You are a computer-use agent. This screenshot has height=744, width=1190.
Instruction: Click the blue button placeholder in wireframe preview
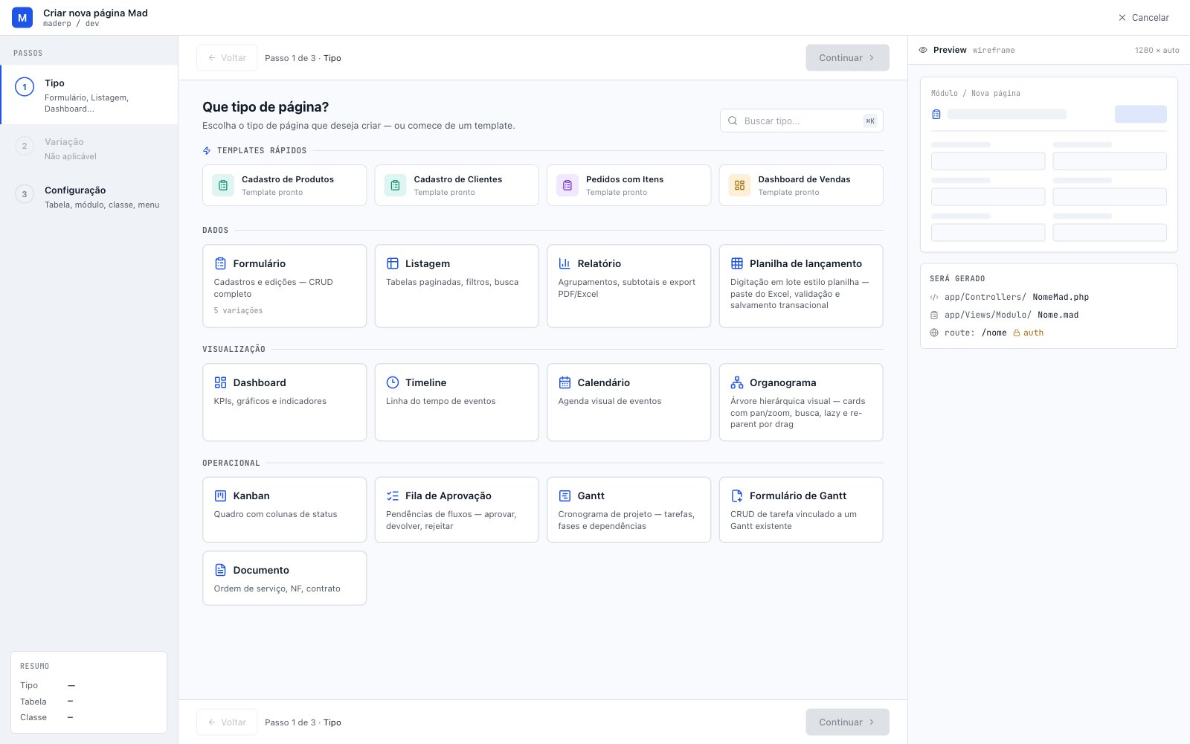click(1140, 114)
